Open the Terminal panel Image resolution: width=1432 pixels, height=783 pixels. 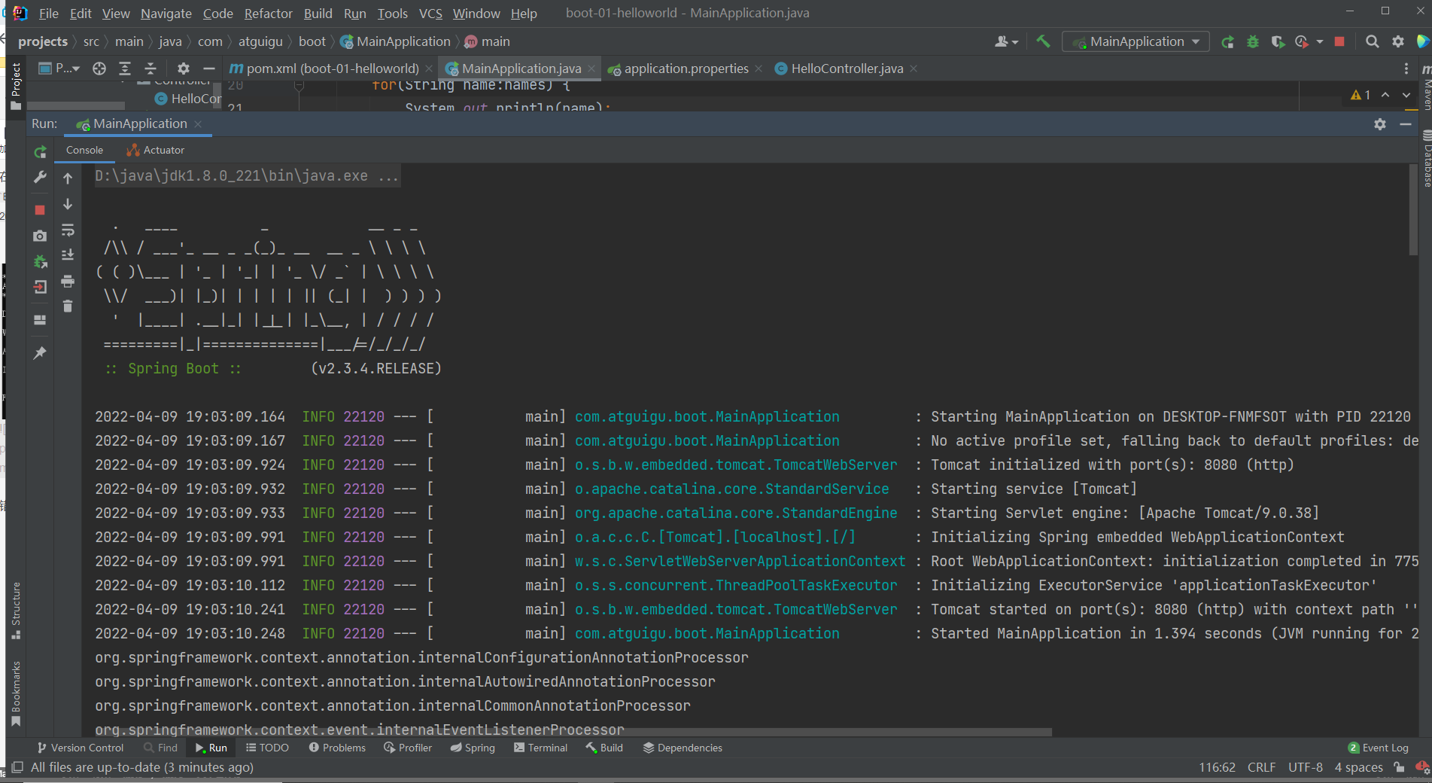click(x=540, y=747)
